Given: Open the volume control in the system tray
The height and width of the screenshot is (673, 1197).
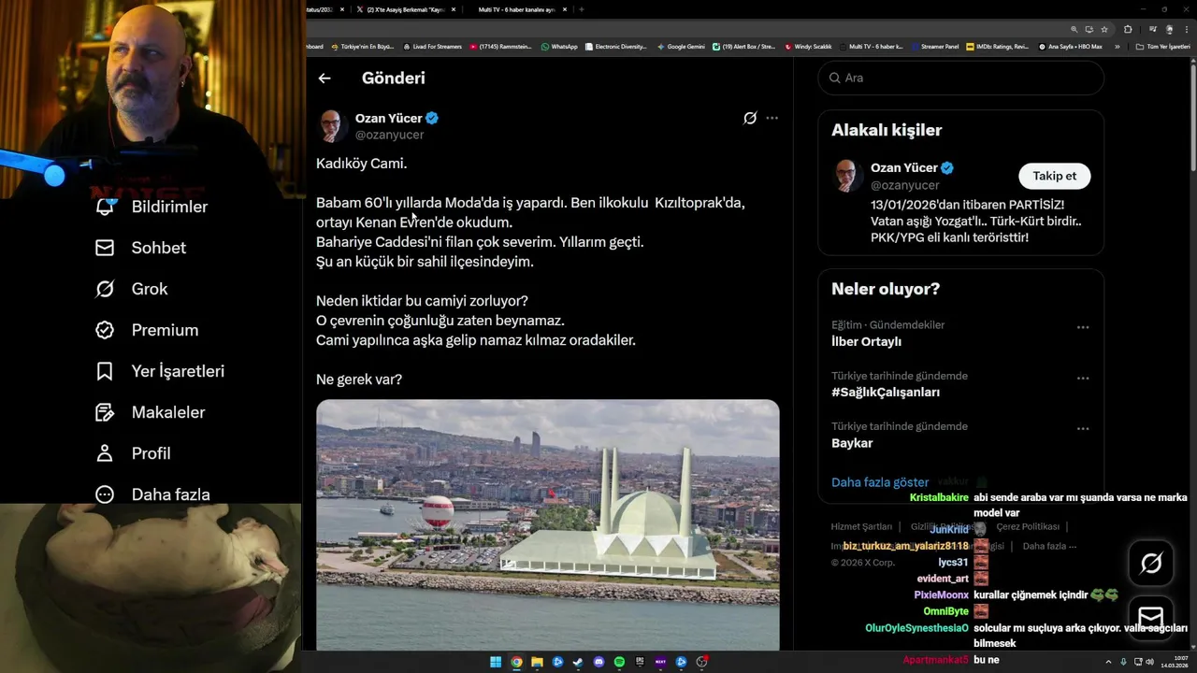Looking at the screenshot, I should [1149, 662].
